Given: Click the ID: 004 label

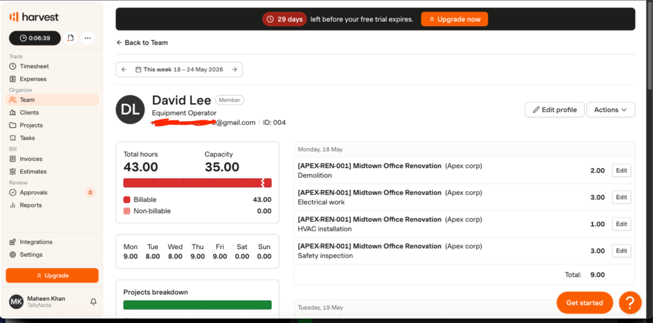Looking at the screenshot, I should (274, 123).
